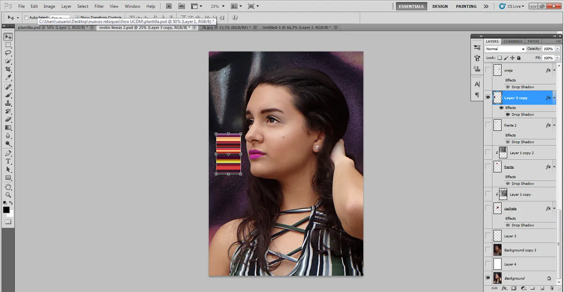Open the Opacity slider arrow
The height and width of the screenshot is (292, 564).
[558, 49]
